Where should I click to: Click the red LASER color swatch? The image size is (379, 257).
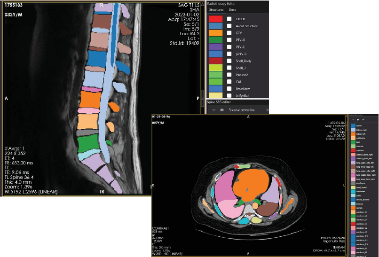click(x=216, y=18)
